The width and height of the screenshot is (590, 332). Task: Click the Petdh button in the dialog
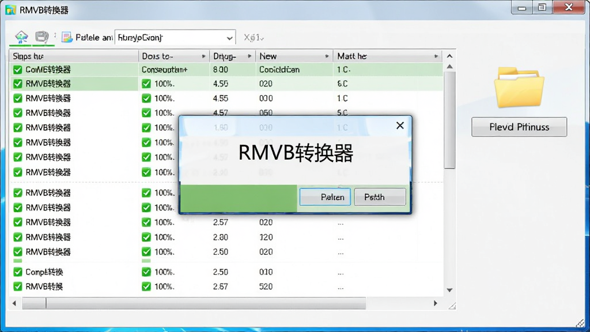coord(380,197)
